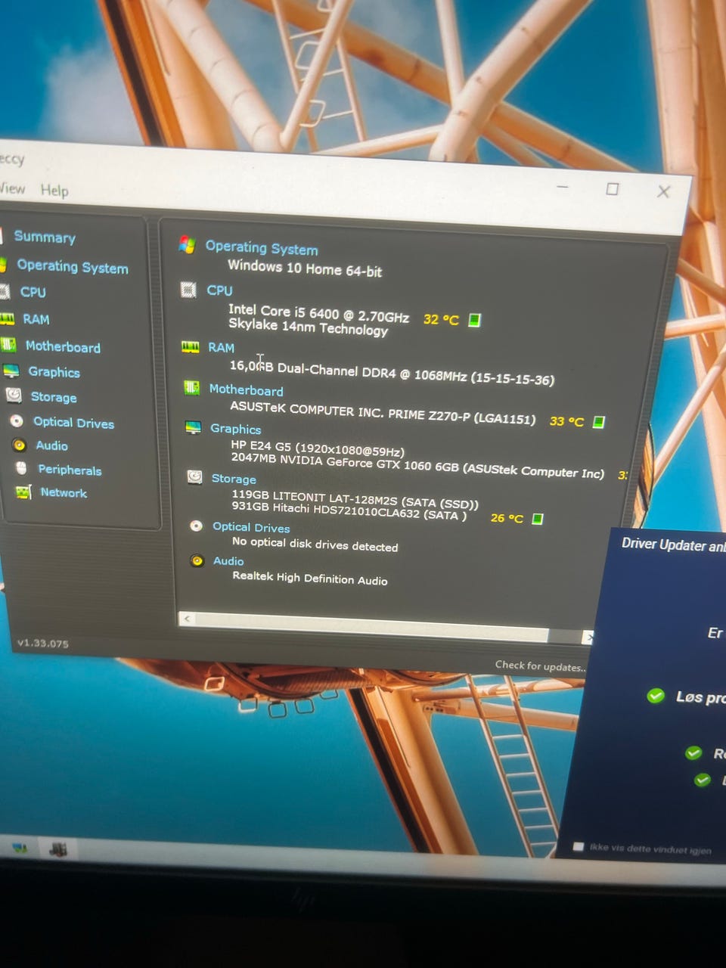
Task: Click the Audio icon in summary panel
Action: [197, 560]
